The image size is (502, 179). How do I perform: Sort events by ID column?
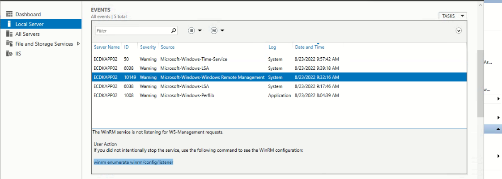click(126, 47)
